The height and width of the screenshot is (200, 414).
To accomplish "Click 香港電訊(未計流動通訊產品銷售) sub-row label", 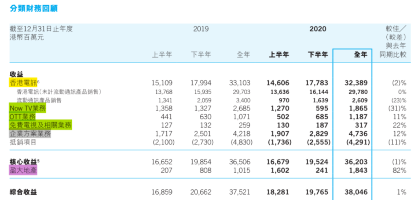I will (59, 92).
